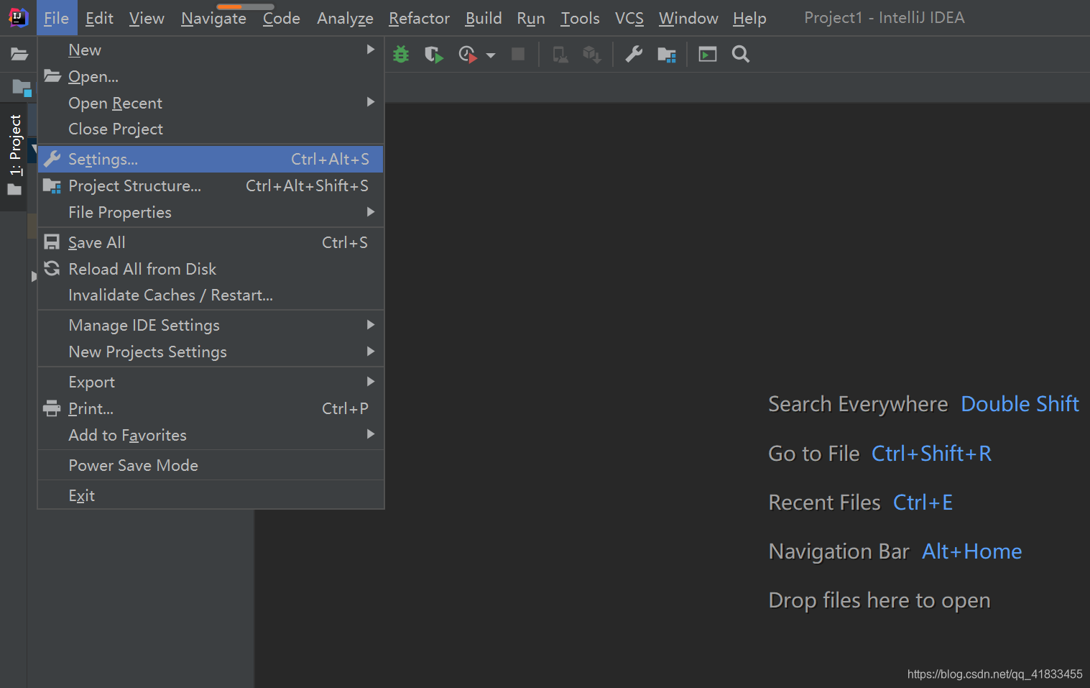1090x688 pixels.
Task: Click the Profiler run icon
Action: (468, 54)
